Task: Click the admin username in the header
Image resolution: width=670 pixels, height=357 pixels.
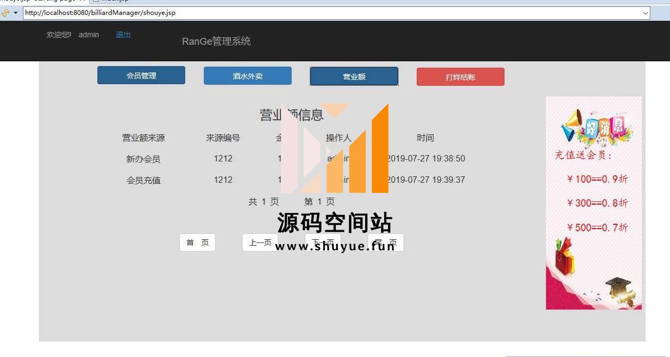Action: click(89, 35)
